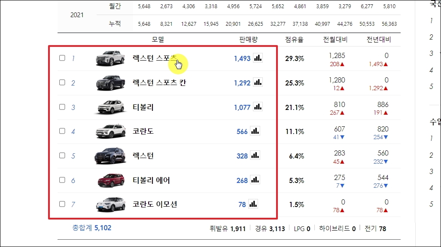The image size is (441, 247).
Task: Select the 티볼리 에어 checkbox
Action: [62, 180]
